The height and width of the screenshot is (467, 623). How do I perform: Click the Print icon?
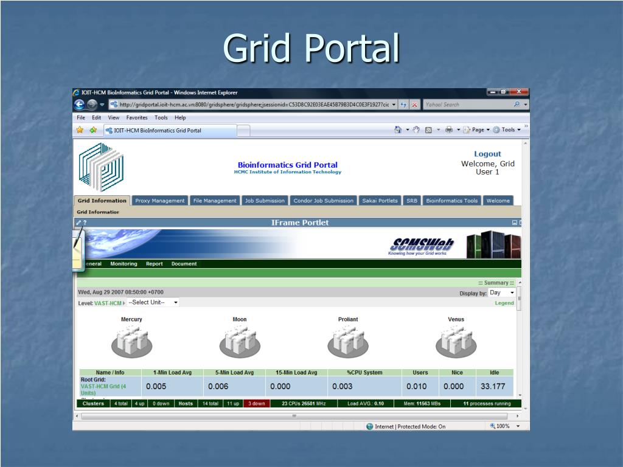pyautogui.click(x=449, y=130)
